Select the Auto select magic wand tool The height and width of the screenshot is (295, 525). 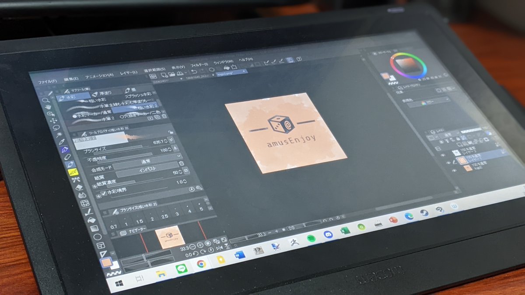tap(59, 135)
